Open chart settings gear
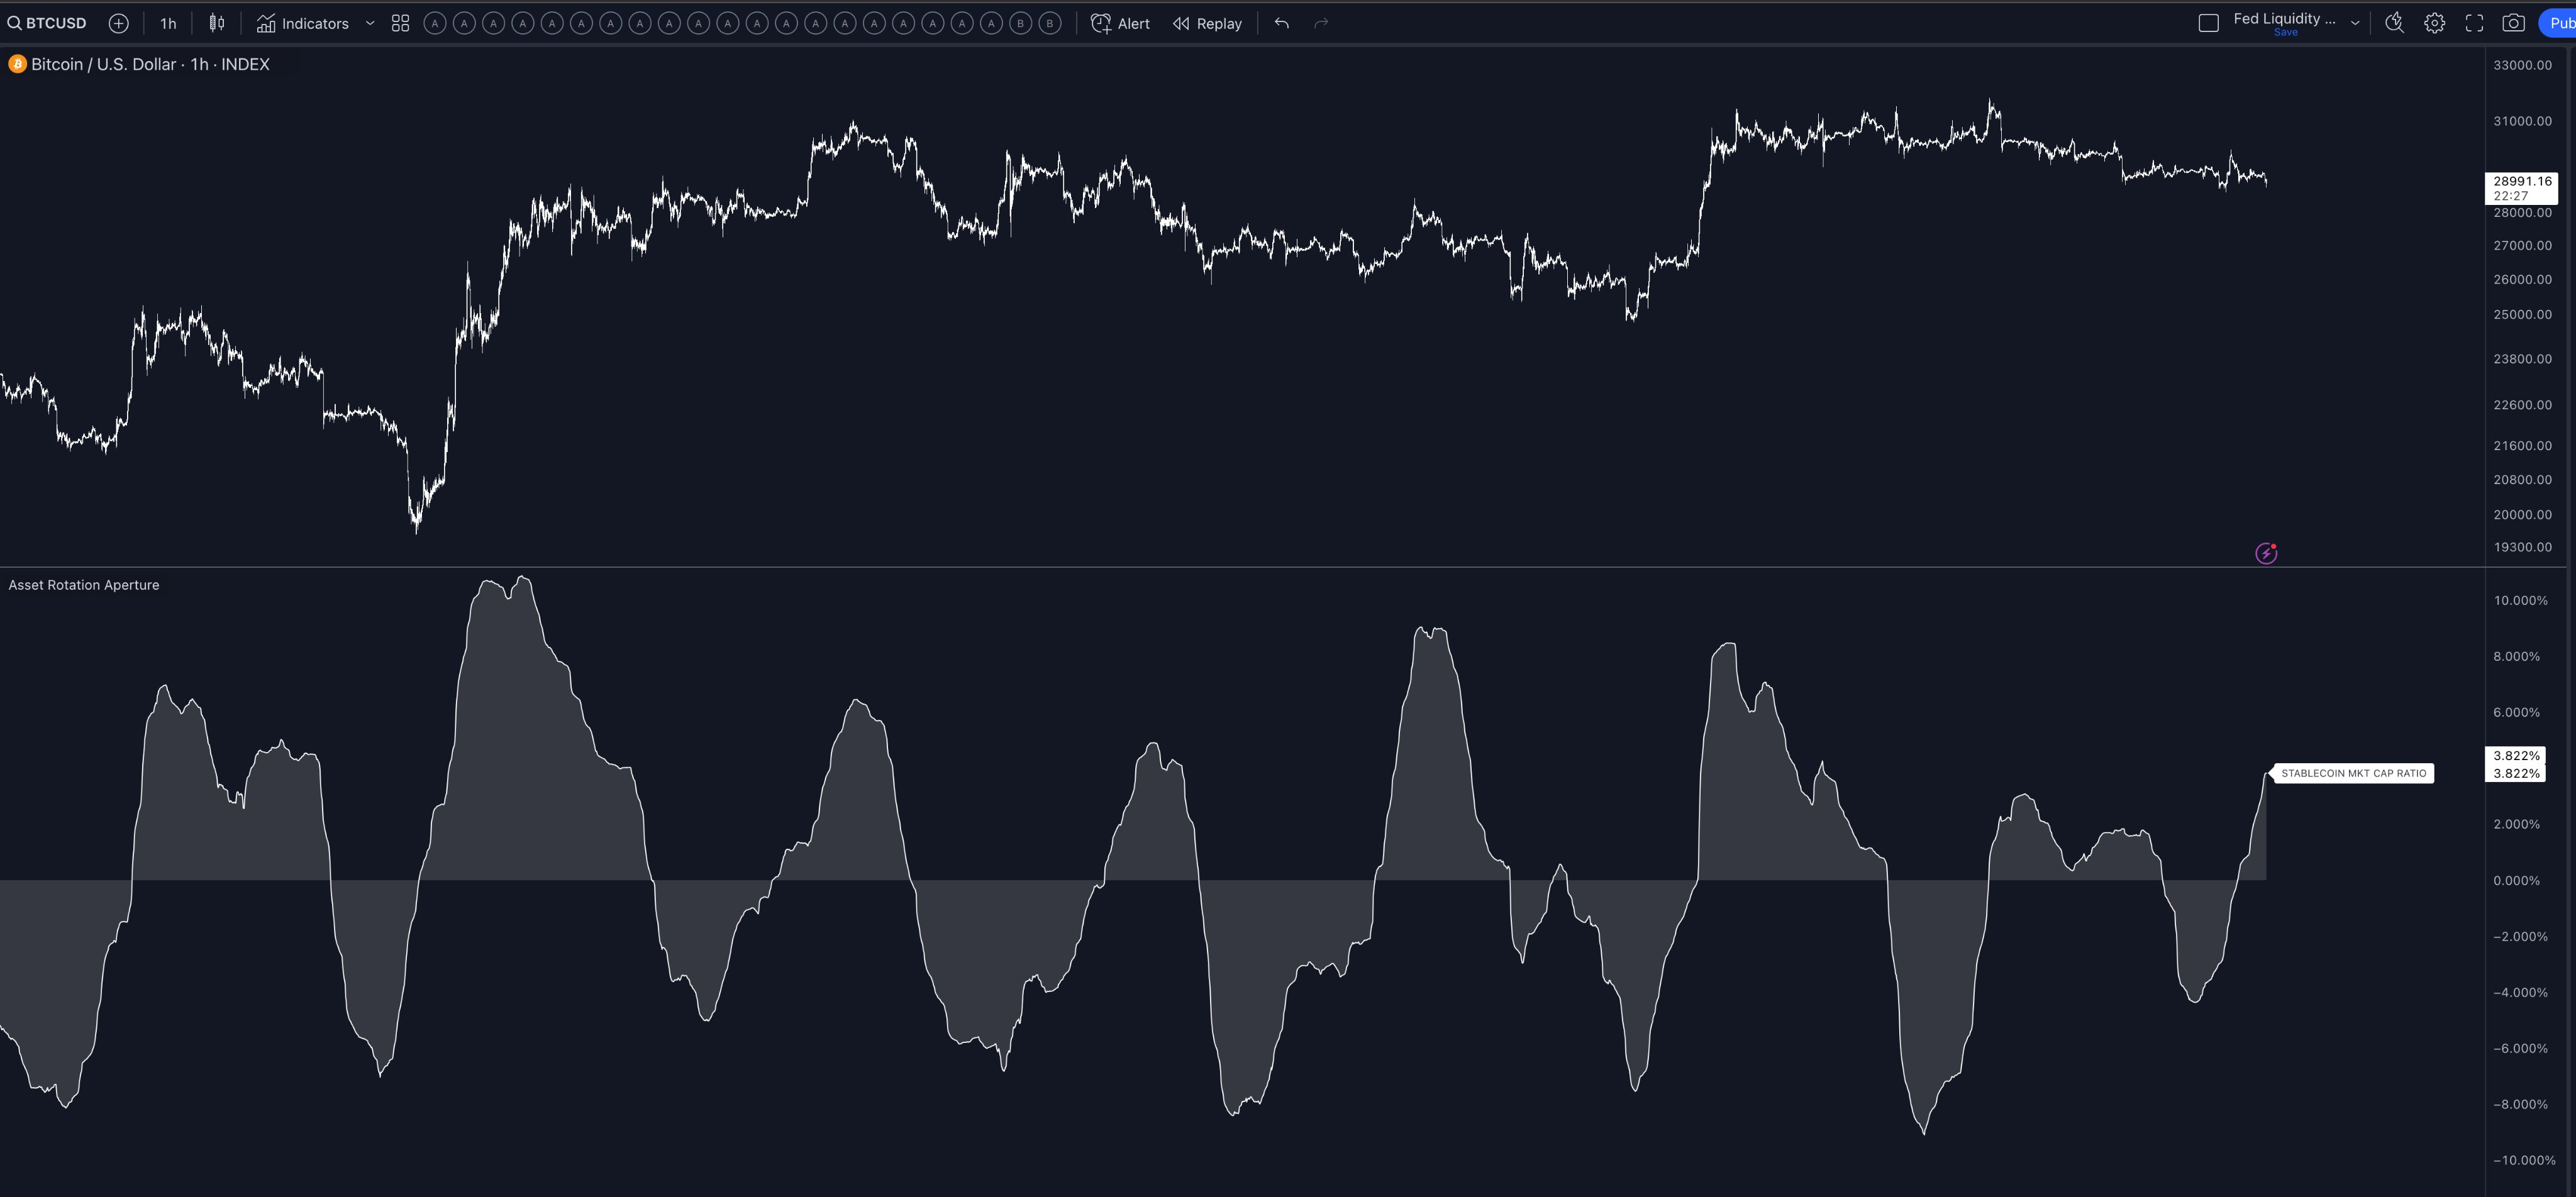Viewport: 2576px width, 1197px height. [x=2434, y=23]
